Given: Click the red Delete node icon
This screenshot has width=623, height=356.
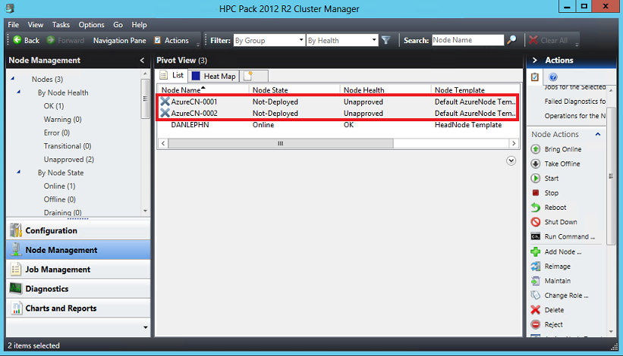Looking at the screenshot, I should pyautogui.click(x=536, y=310).
